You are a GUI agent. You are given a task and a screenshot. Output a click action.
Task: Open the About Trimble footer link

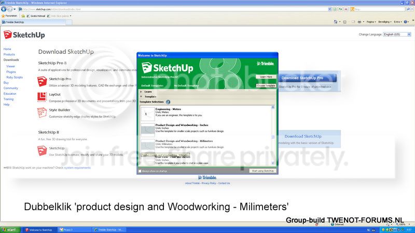(x=192, y=183)
